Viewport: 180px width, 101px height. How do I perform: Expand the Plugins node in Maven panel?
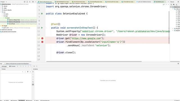[x=173, y=29]
